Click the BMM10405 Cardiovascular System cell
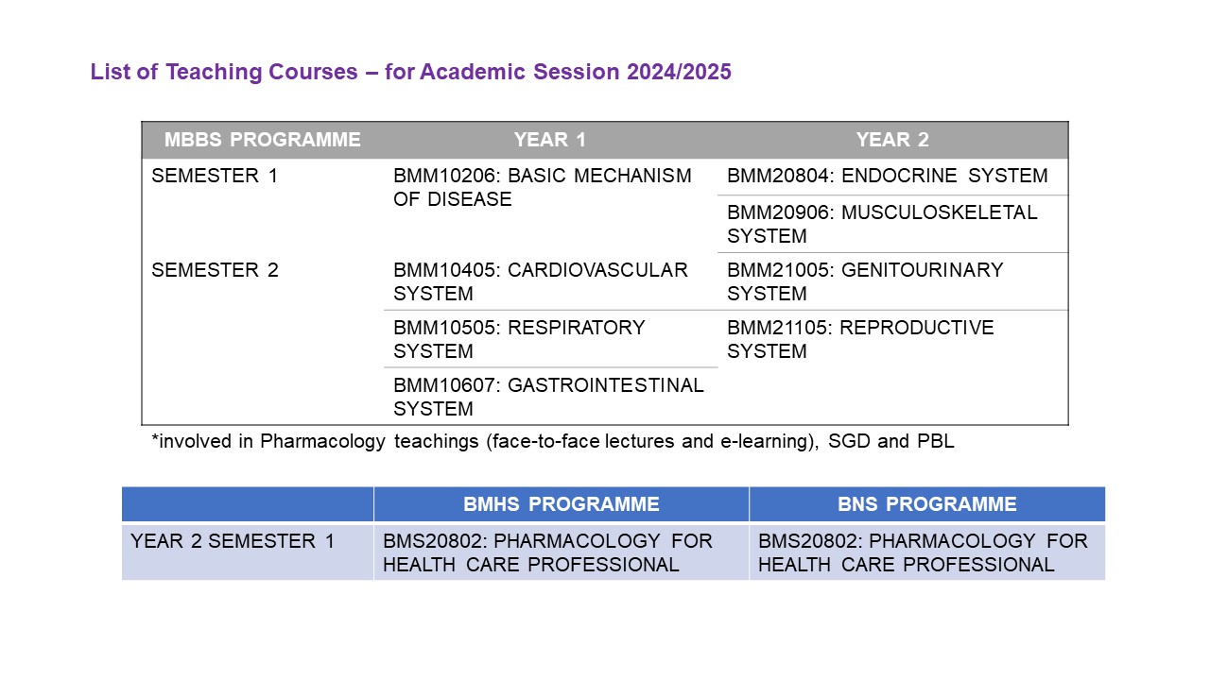This screenshot has width=1210, height=680. click(x=550, y=281)
